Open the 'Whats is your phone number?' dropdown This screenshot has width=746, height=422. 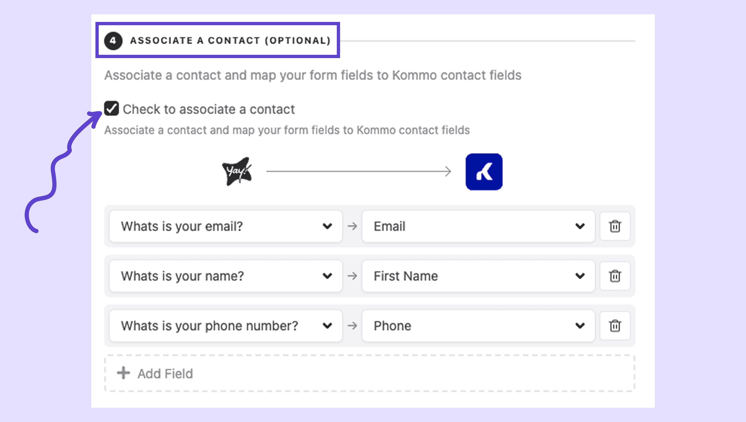(x=226, y=326)
